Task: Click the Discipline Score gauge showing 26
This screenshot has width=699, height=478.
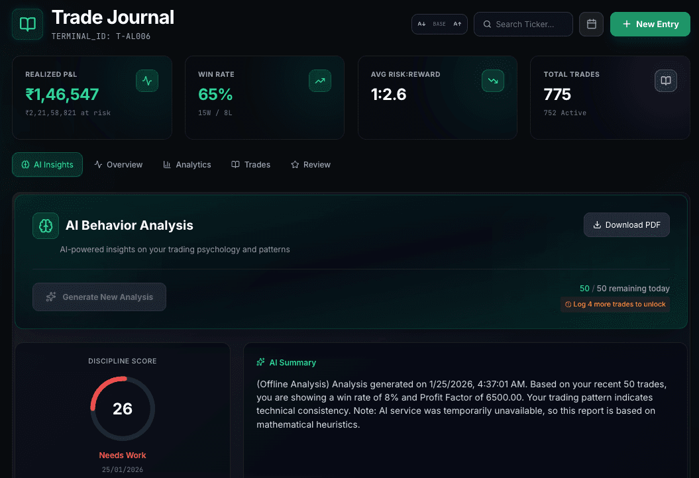Action: 122,409
